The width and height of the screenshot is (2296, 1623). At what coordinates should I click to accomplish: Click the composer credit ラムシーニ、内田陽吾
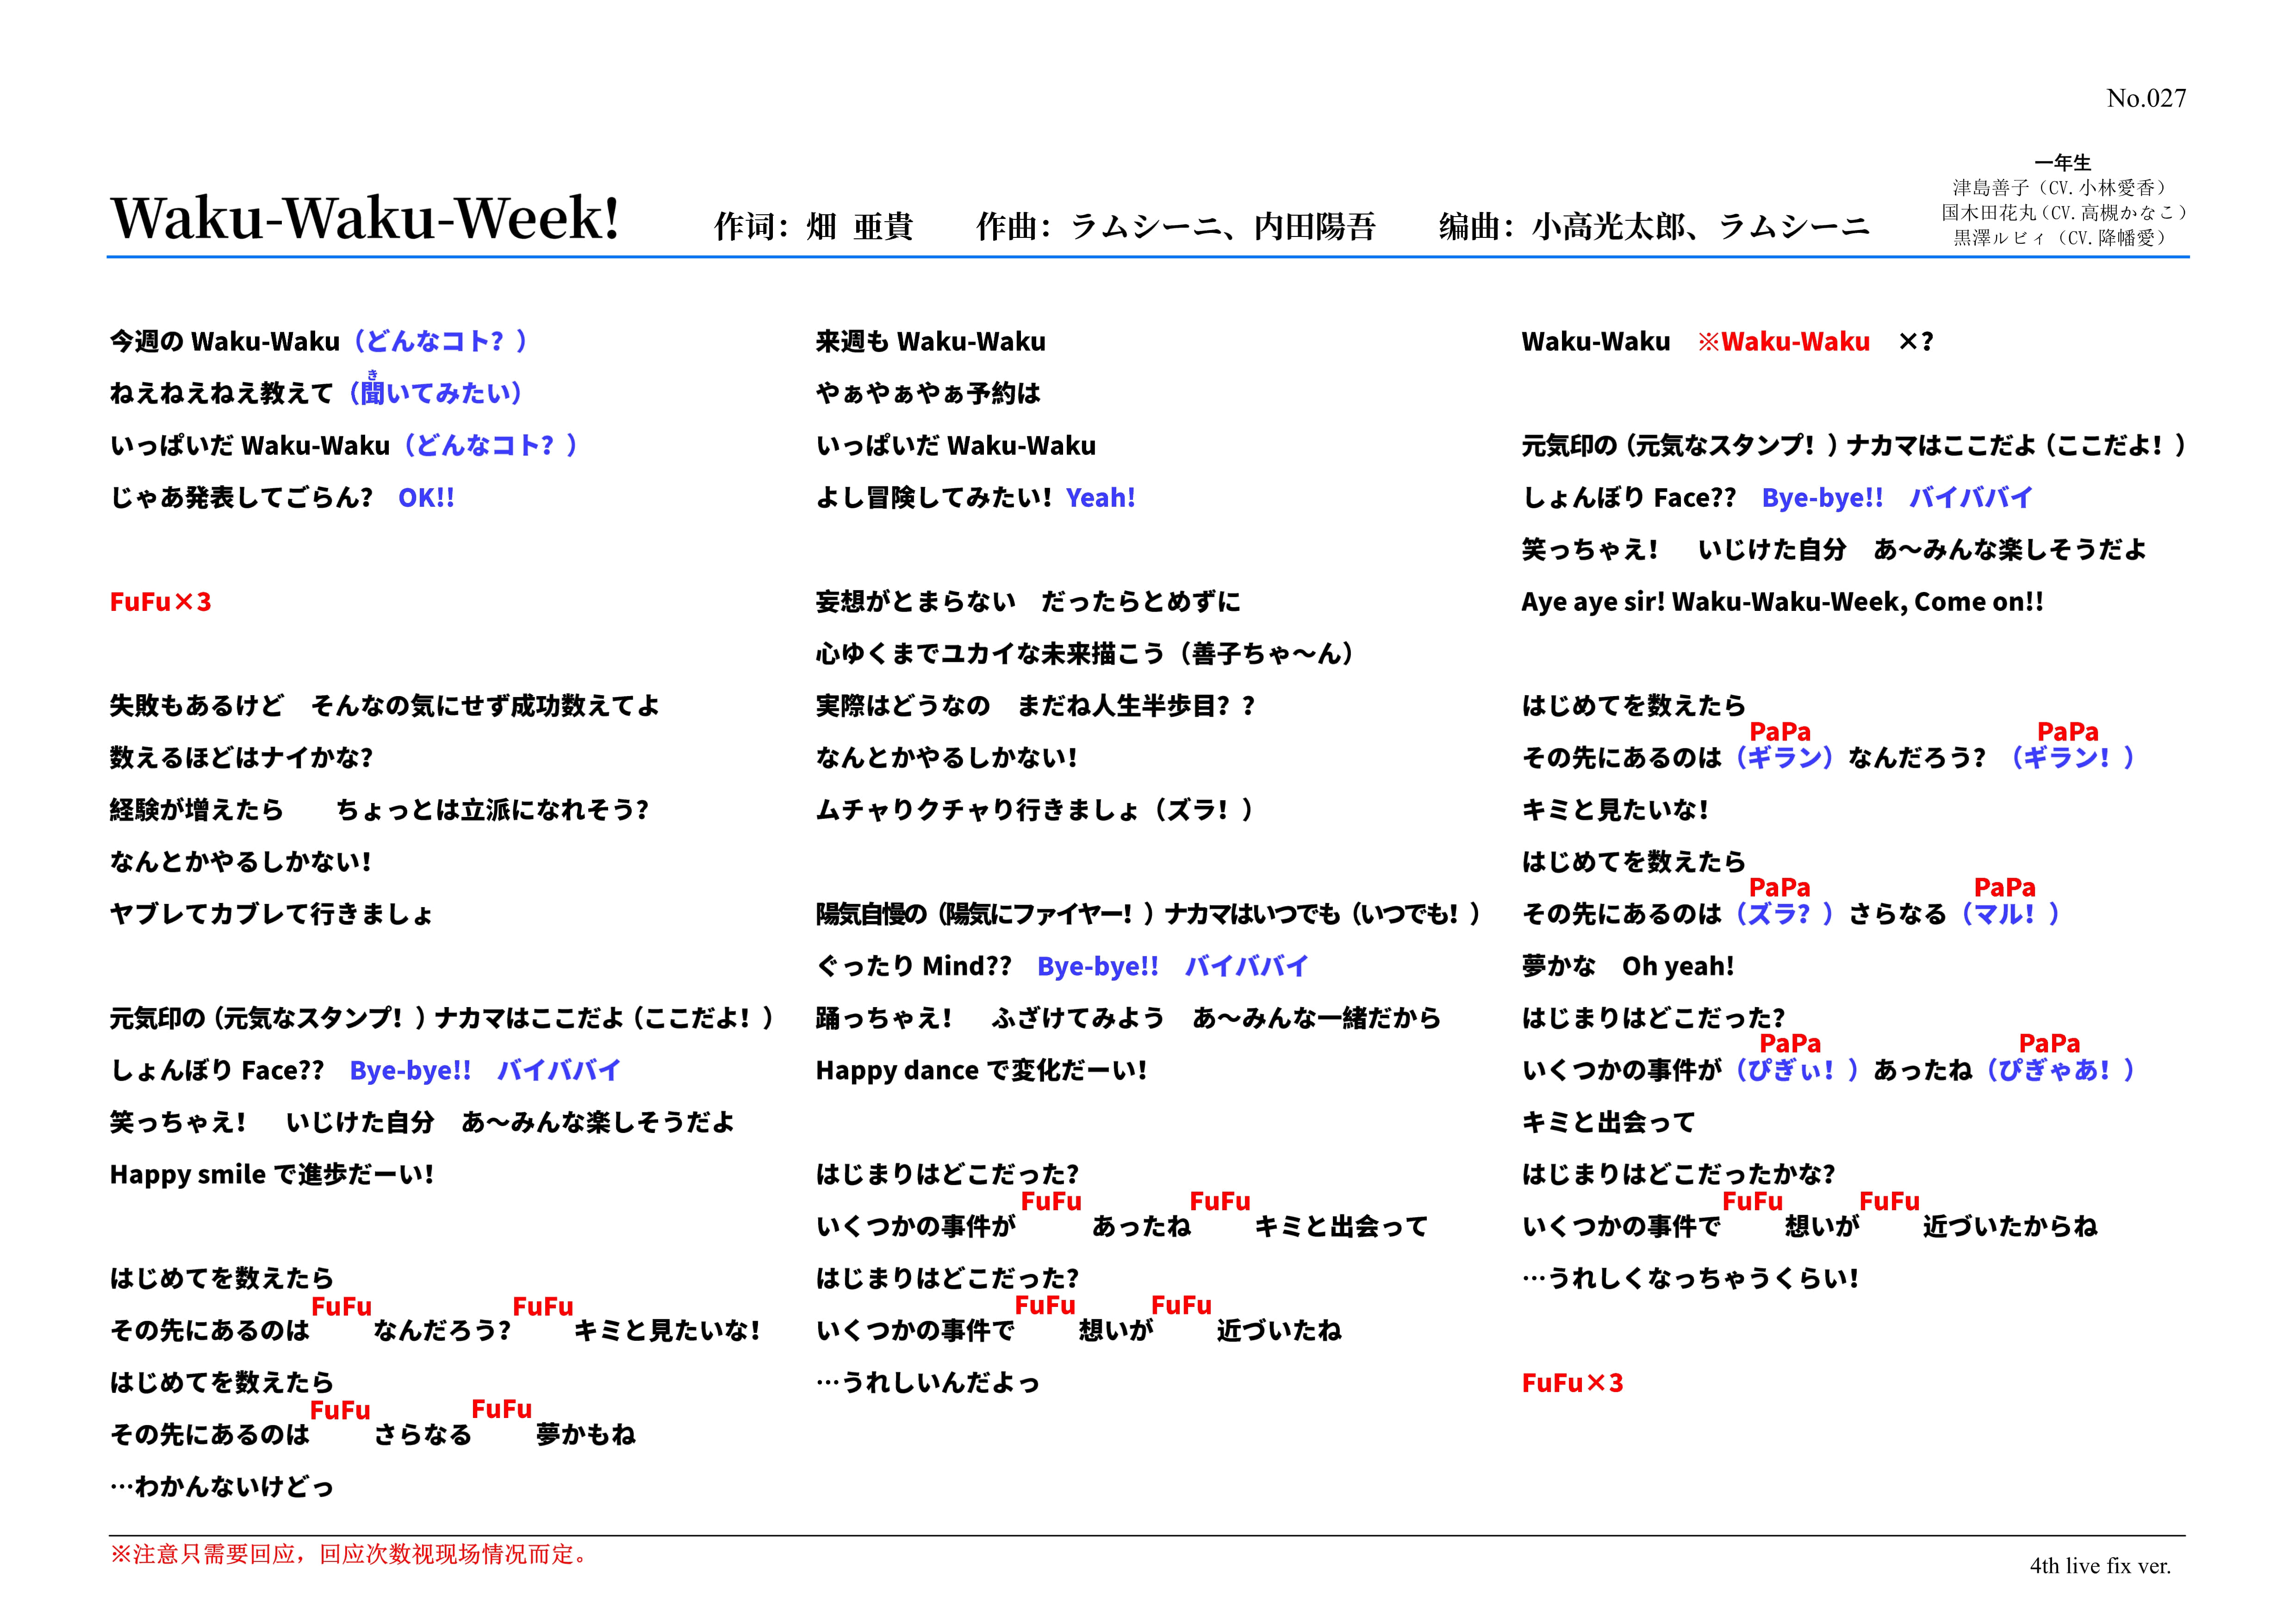pos(1222,227)
